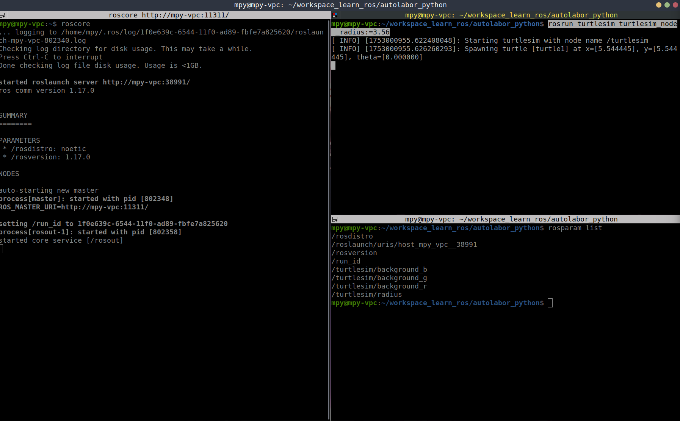This screenshot has width=680, height=421.
Task: Click the 'rosparam list' command text
Action: click(575, 228)
